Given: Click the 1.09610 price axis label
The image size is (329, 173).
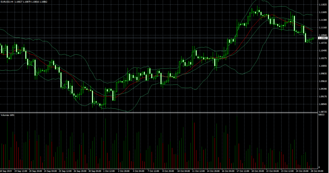Looking at the screenshot, I should pyautogui.click(x=323, y=81).
